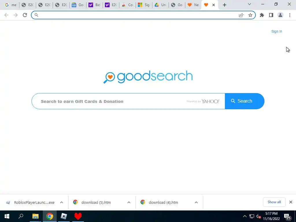Screen dimensions: 296x222
Task: Switch to the Google News 'Go' tab
Action: tap(77, 5)
